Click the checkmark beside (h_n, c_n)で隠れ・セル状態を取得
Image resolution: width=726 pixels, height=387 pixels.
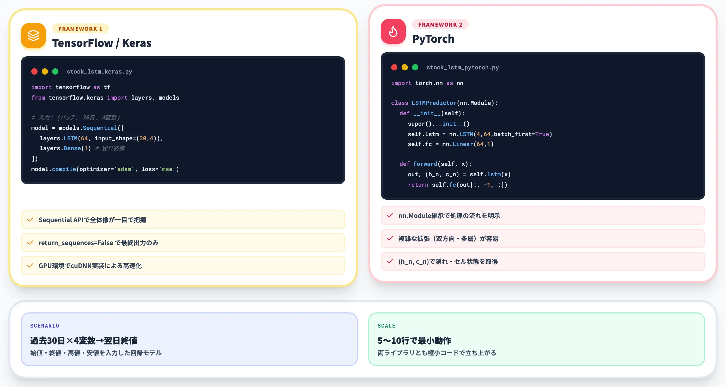(390, 262)
